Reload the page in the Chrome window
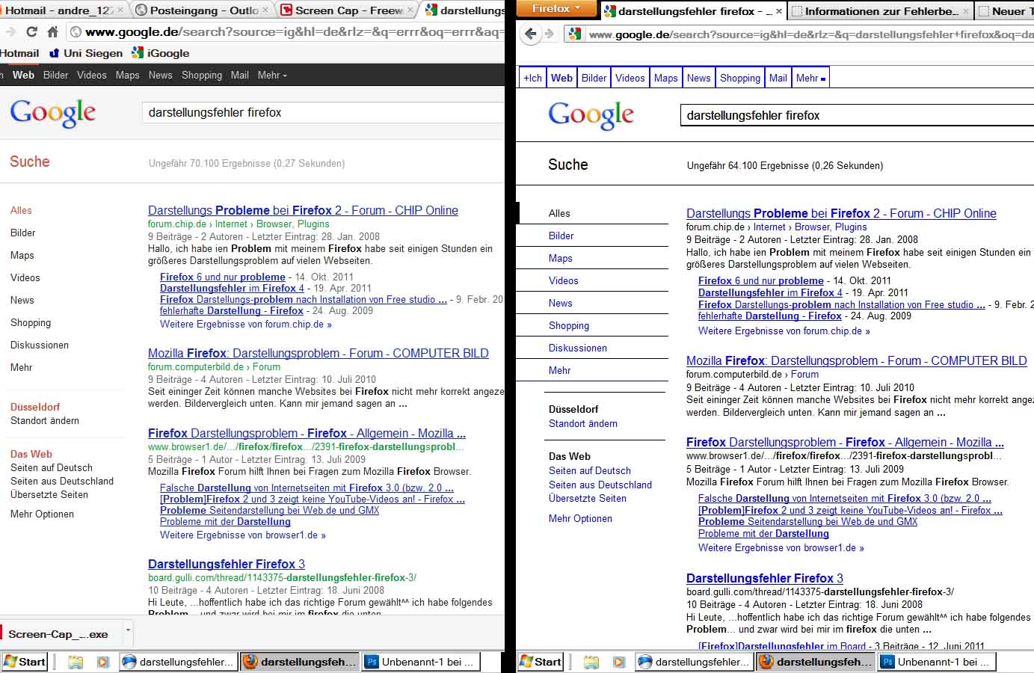 point(31,32)
